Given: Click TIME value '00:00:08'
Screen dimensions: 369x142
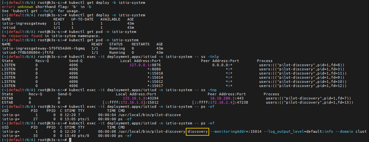Looking at the screenshot, I should click(x=107, y=131).
